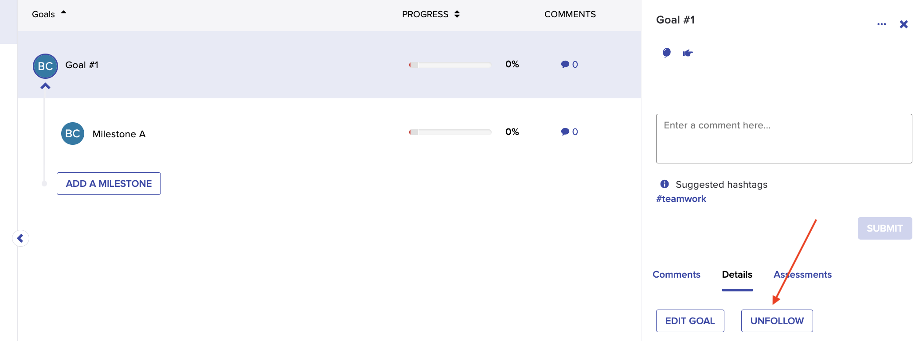Click the Suggested hashtags info icon
Viewport: 923px width, 341px height.
(664, 184)
